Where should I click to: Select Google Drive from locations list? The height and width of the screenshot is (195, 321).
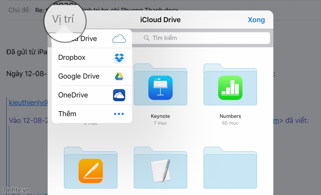click(92, 76)
